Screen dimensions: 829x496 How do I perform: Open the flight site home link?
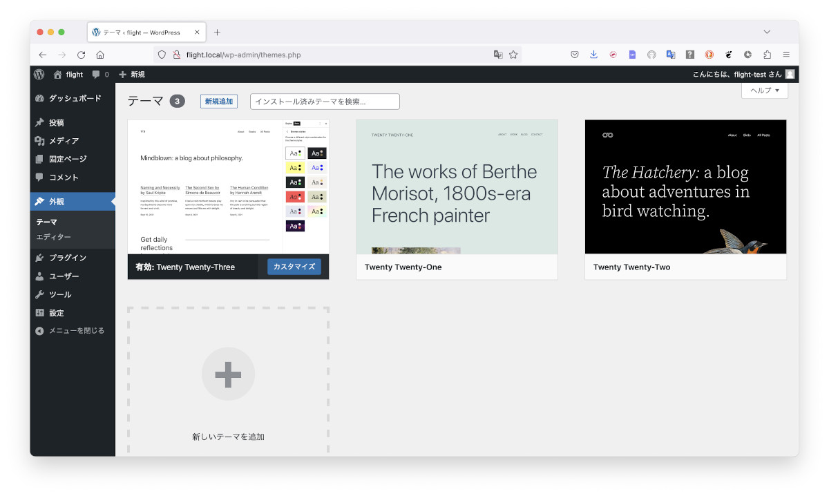click(x=68, y=75)
